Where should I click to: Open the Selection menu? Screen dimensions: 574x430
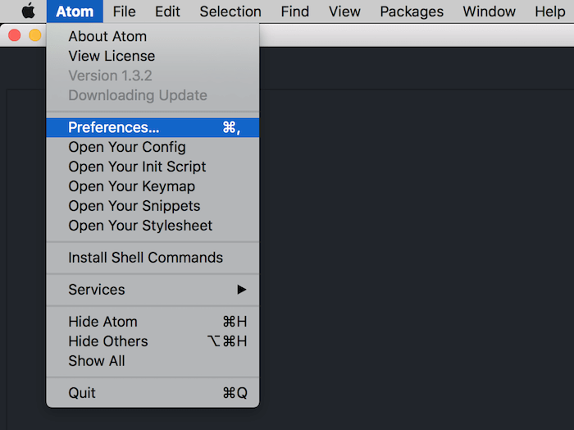click(230, 11)
